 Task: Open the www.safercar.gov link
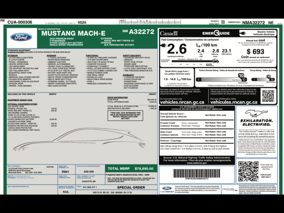click(x=197, y=163)
